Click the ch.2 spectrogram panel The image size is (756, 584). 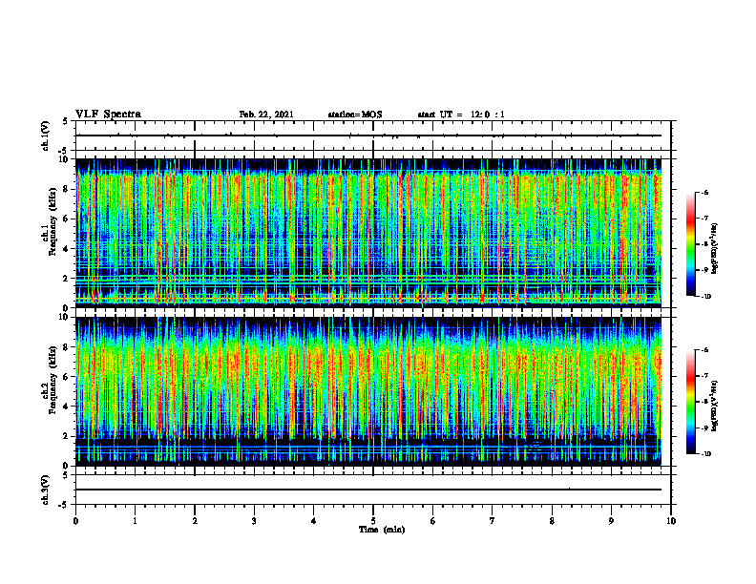pos(368,391)
